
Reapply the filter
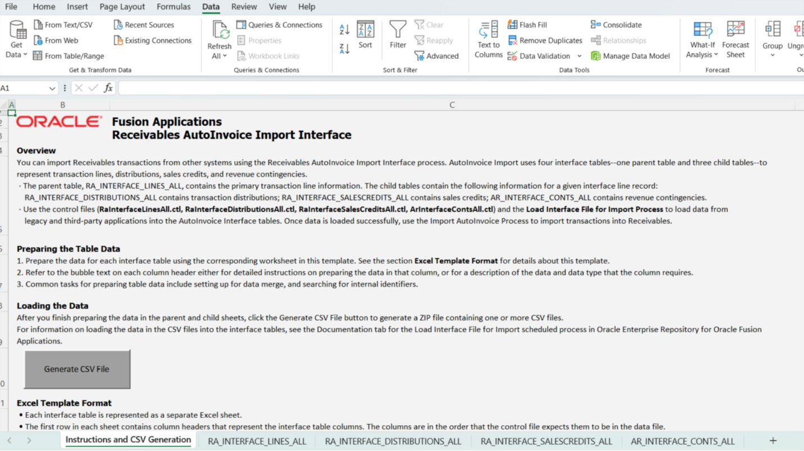[x=433, y=40]
